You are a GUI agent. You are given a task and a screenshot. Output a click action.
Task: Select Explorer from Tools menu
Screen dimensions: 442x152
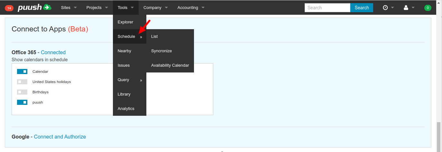coord(125,22)
